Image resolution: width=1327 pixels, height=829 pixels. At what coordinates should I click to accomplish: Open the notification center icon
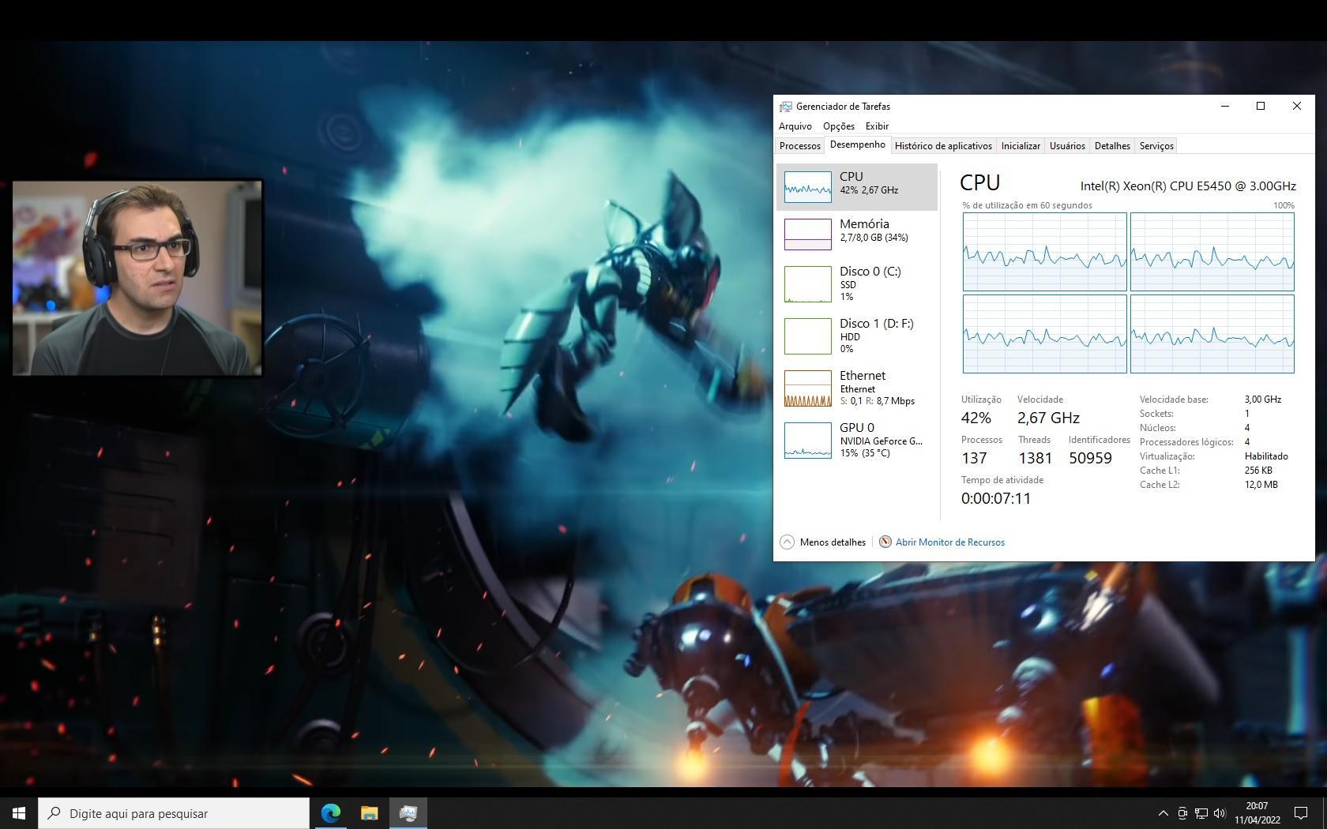point(1300,813)
